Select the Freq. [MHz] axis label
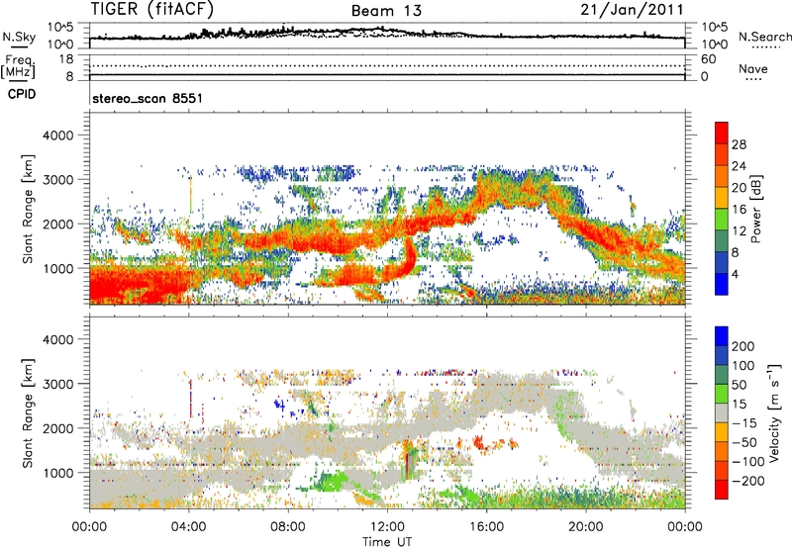Screen dimensions: 792x548 tap(19, 66)
